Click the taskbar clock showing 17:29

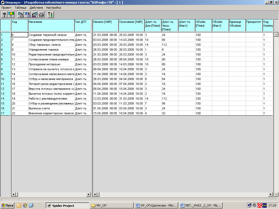click(x=272, y=205)
